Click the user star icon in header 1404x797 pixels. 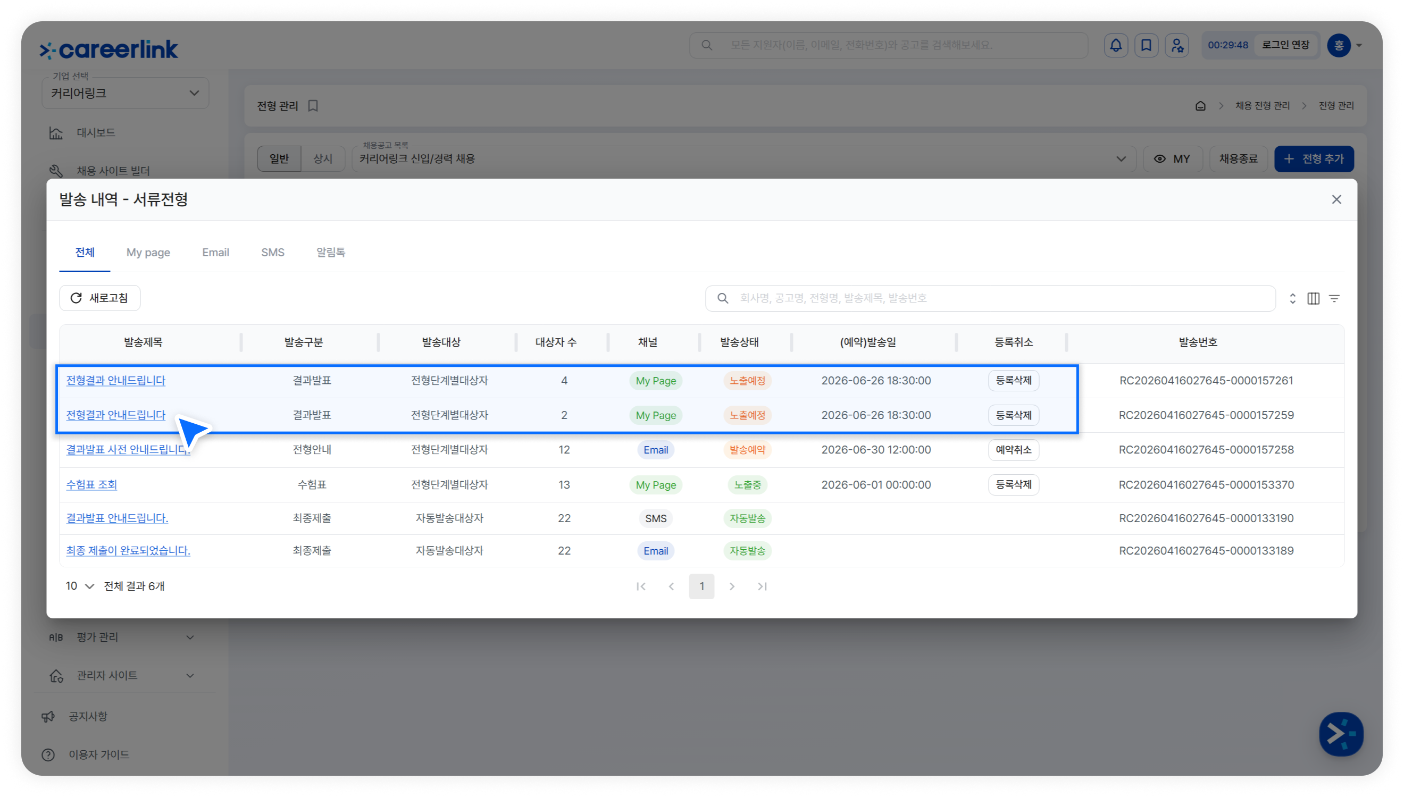tap(1177, 45)
